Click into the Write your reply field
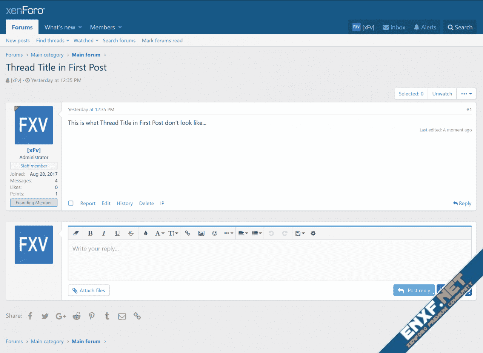Screen dimensions: 483x353 264,259
